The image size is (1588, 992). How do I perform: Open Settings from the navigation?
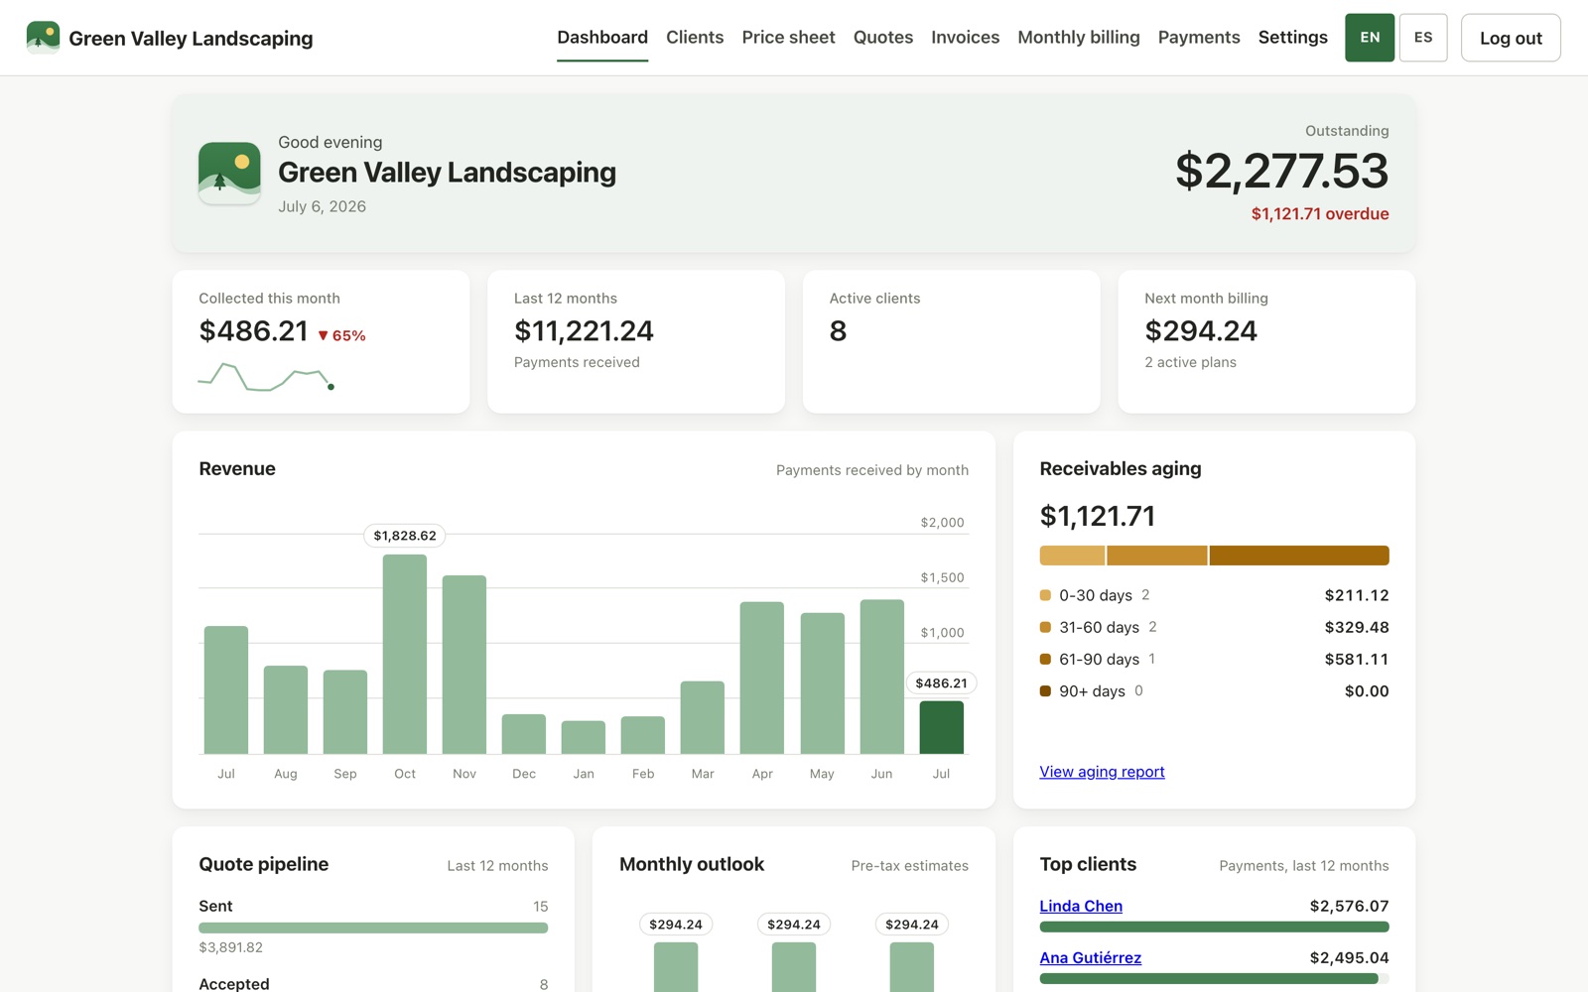[x=1292, y=37]
